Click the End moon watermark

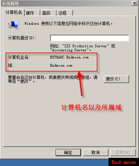pyautogui.click(x=124, y=162)
